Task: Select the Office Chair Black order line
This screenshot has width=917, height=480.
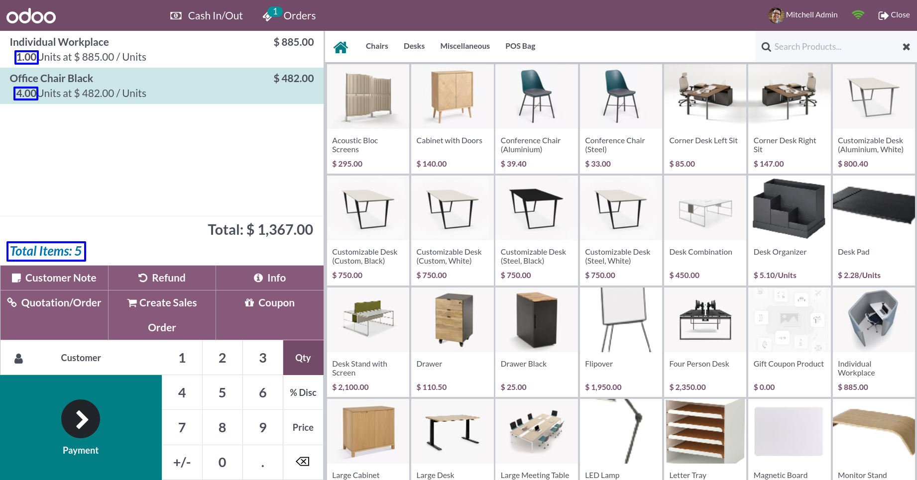Action: tap(162, 86)
